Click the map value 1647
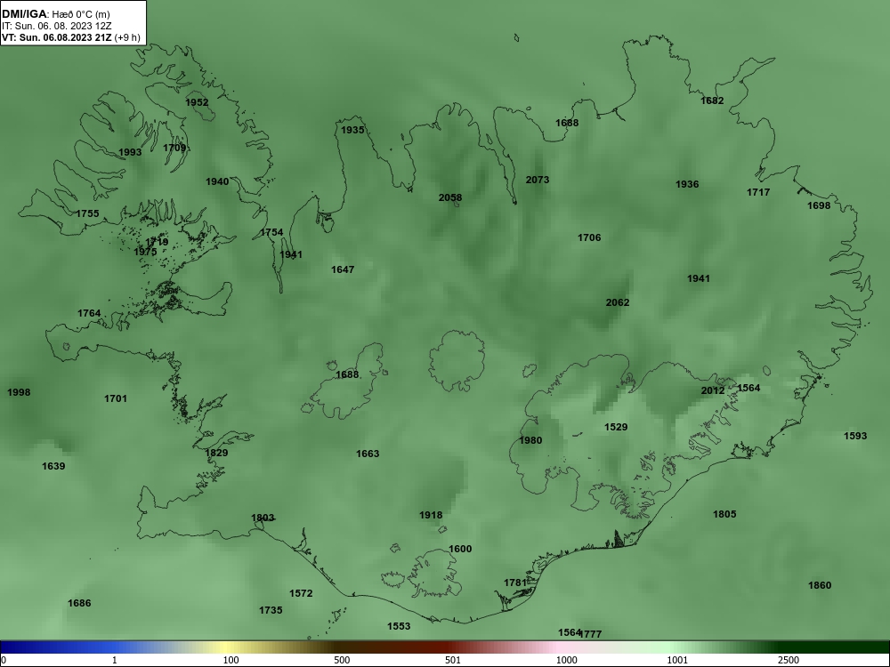The width and height of the screenshot is (890, 667). 343,269
